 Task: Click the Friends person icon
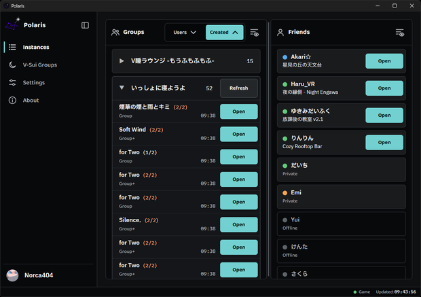coord(280,32)
